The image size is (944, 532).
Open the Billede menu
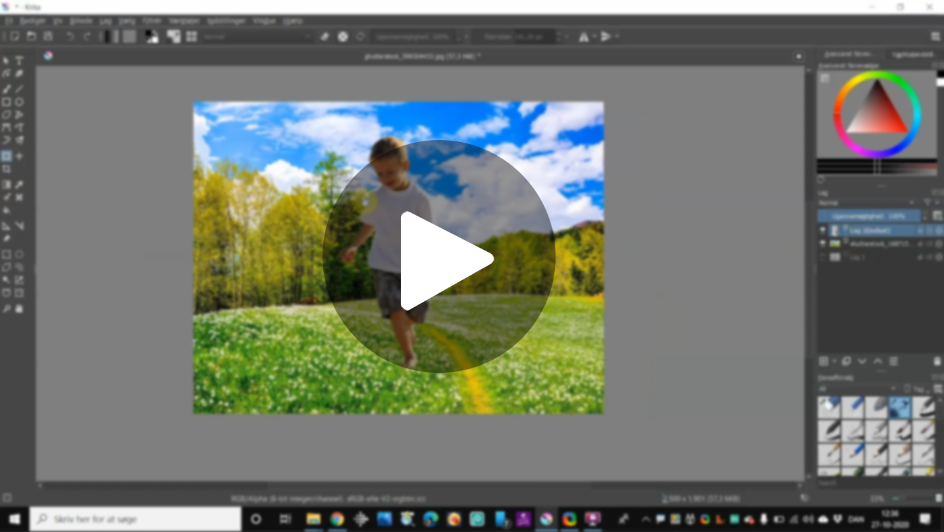(x=81, y=20)
